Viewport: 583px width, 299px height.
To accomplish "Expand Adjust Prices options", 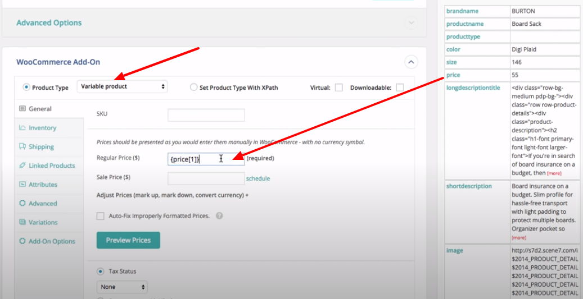I will point(173,195).
